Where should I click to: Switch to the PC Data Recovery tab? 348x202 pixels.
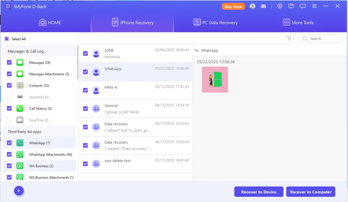point(215,23)
